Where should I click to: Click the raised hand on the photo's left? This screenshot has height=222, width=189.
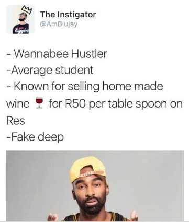(x=52, y=217)
